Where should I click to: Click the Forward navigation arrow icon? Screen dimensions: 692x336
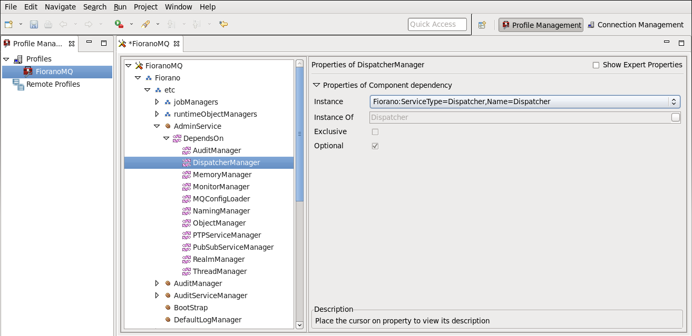pos(89,24)
